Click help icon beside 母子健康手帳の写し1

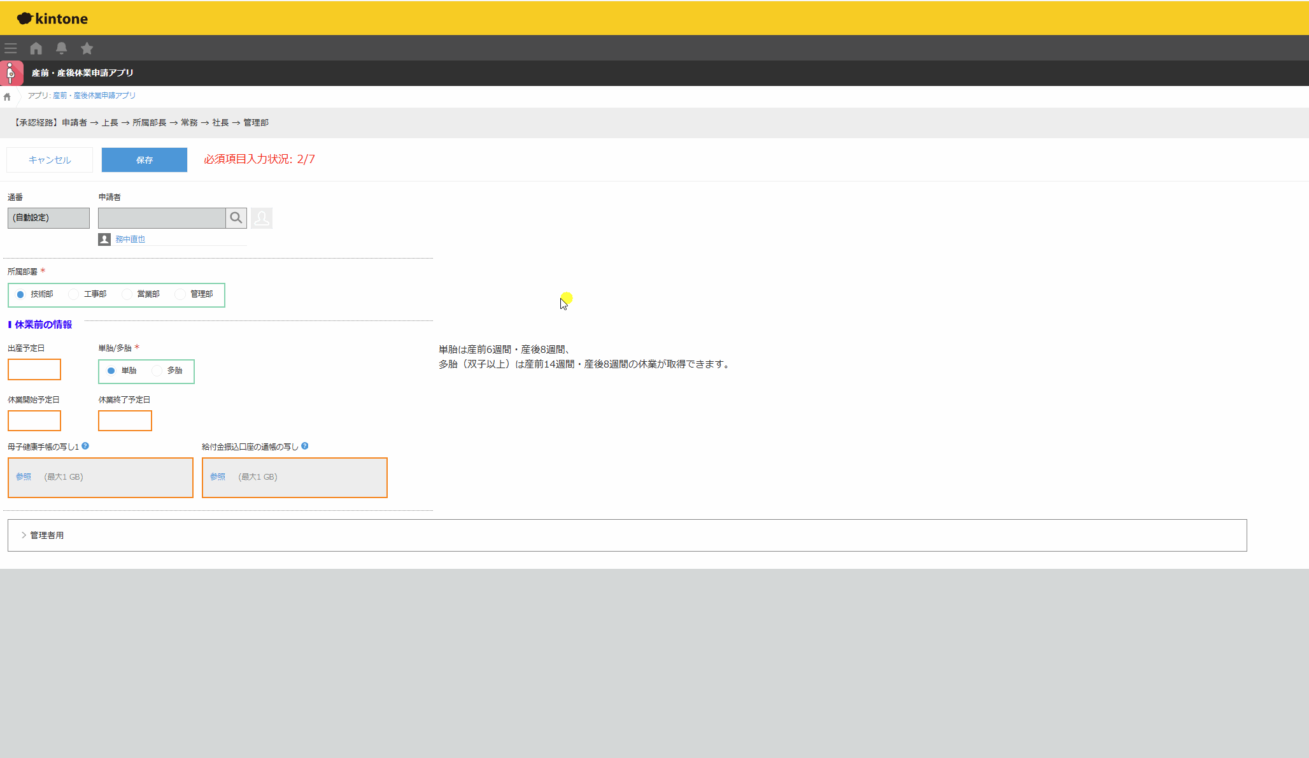tap(85, 446)
